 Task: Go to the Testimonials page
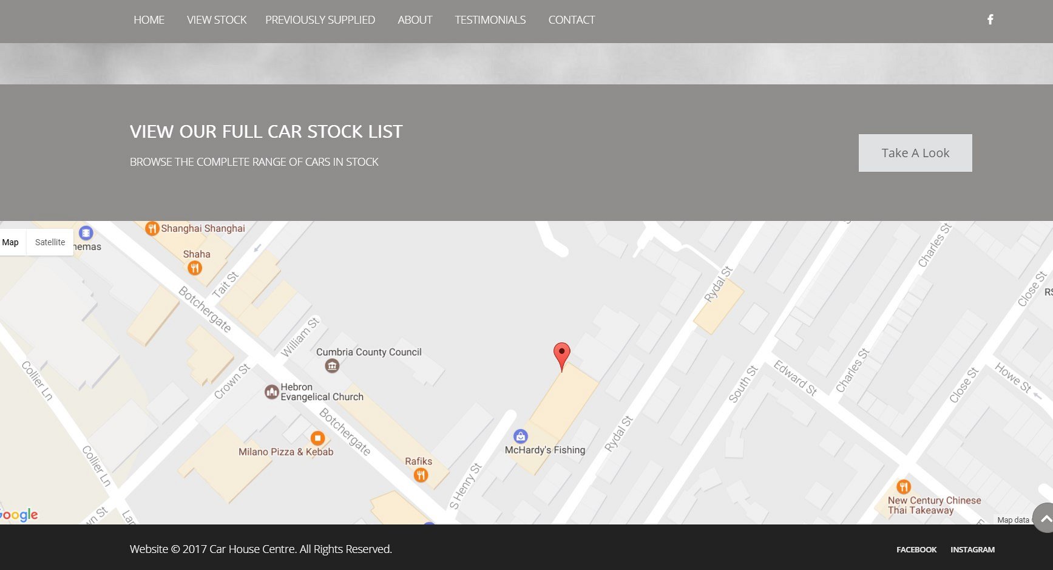pyautogui.click(x=490, y=20)
